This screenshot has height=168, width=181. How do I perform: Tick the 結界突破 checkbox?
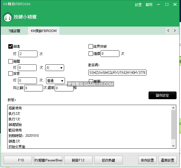click(91, 46)
